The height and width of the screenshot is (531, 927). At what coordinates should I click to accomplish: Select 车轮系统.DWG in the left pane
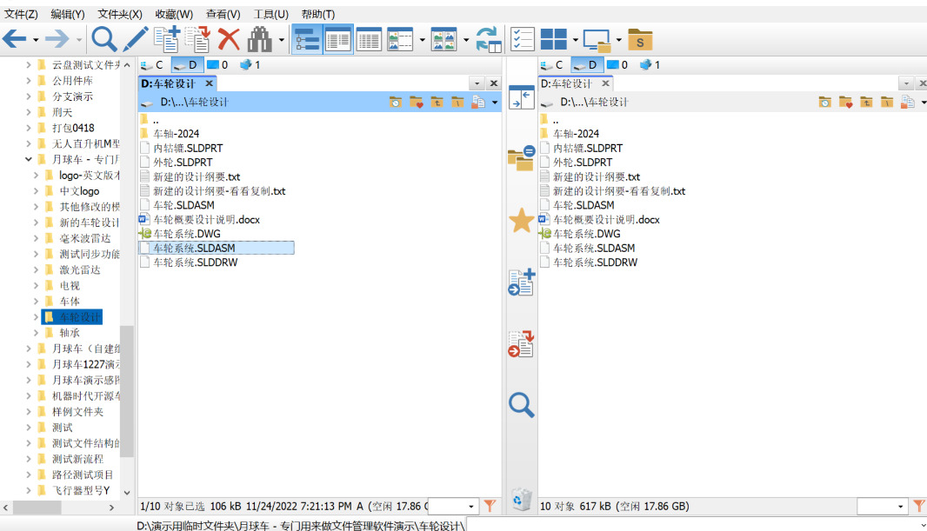[x=187, y=234]
